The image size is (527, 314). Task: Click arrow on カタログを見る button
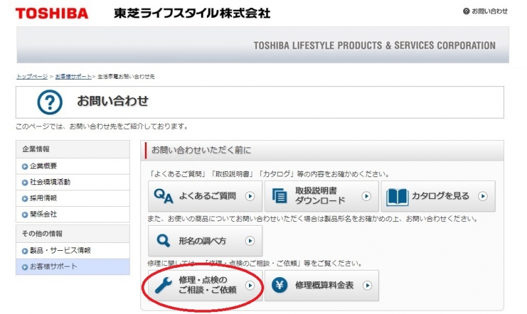click(x=483, y=196)
